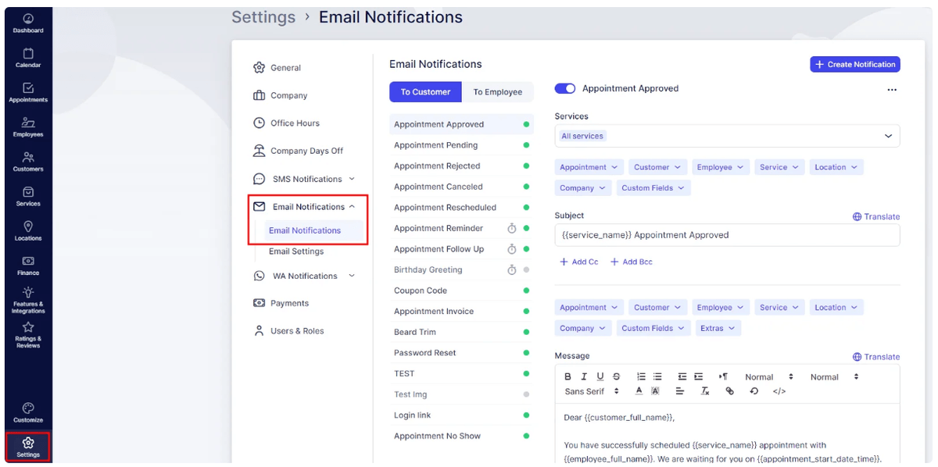Expand Customer placeholders in the row above Subject
Screen dimensions: 938x467
(657, 167)
